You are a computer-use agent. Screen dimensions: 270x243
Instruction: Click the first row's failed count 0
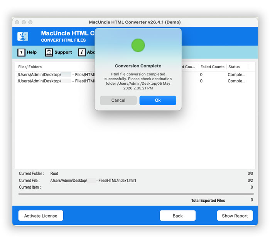[201, 75]
